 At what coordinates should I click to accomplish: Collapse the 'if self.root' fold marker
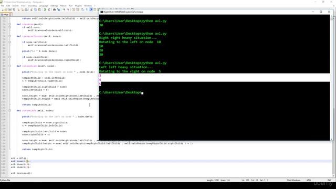click(9, 27)
